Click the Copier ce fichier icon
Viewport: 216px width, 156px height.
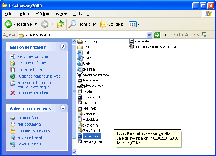tap(13, 70)
